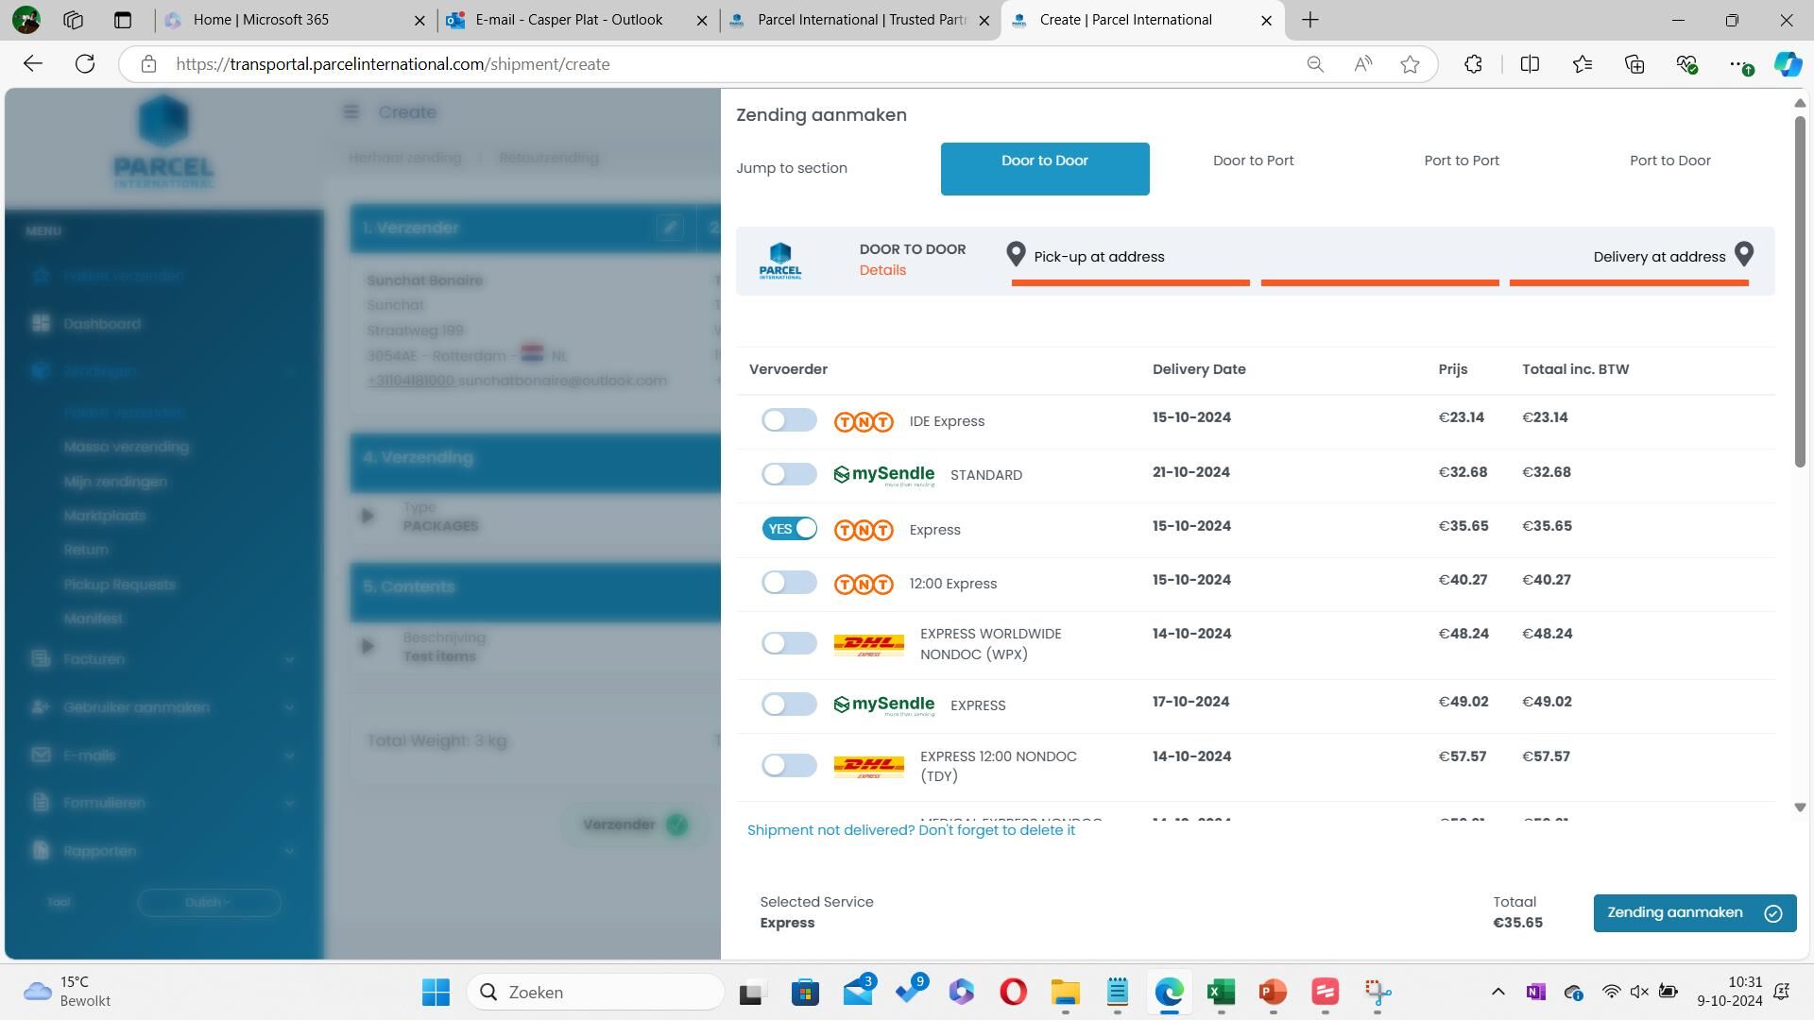Enable DHL Express Worldwide Nondoc toggle

click(789, 643)
